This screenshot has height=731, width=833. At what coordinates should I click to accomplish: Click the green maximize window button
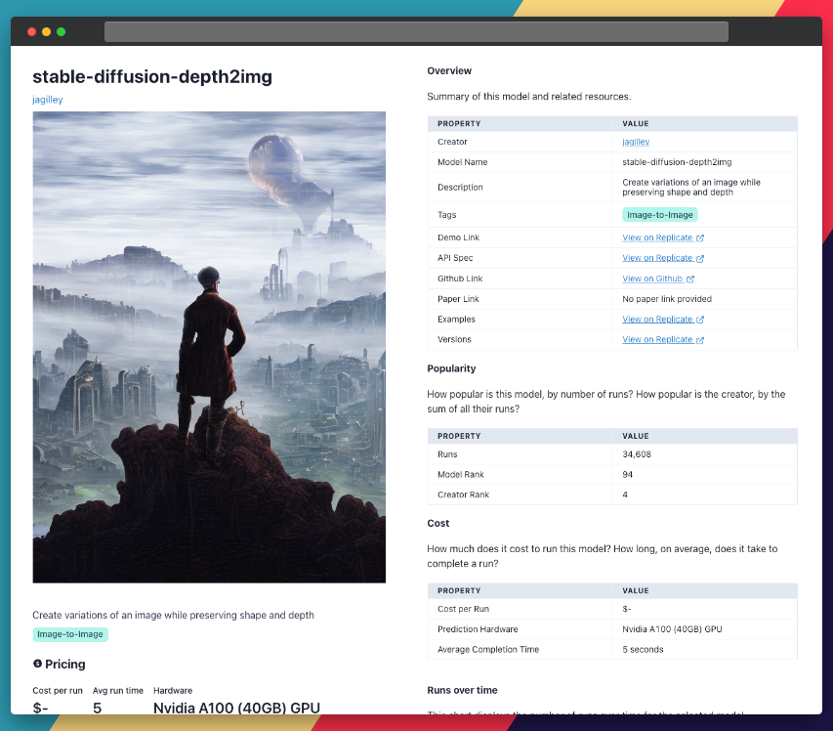(x=62, y=32)
